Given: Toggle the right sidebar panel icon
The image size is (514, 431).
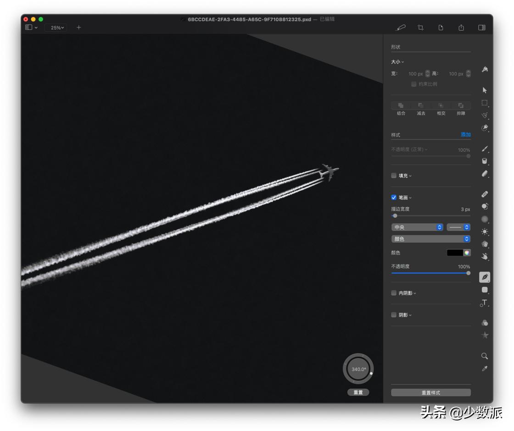Looking at the screenshot, I should coord(482,28).
